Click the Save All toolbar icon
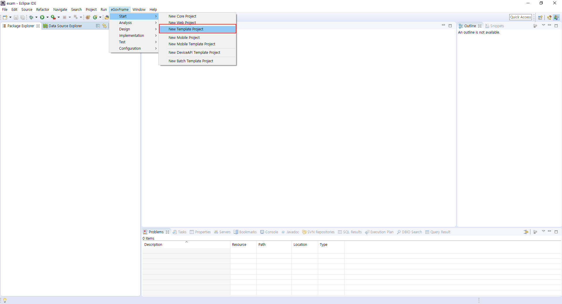562x304 pixels. tap(23, 17)
